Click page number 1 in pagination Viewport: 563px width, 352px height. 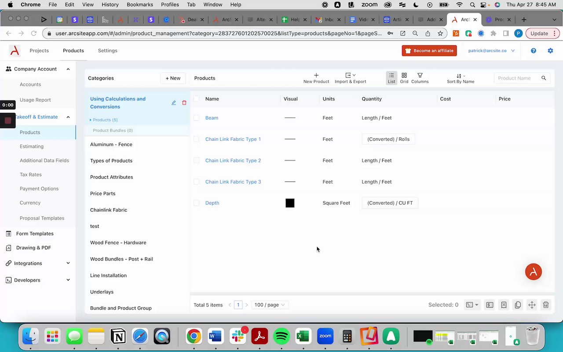pyautogui.click(x=238, y=305)
